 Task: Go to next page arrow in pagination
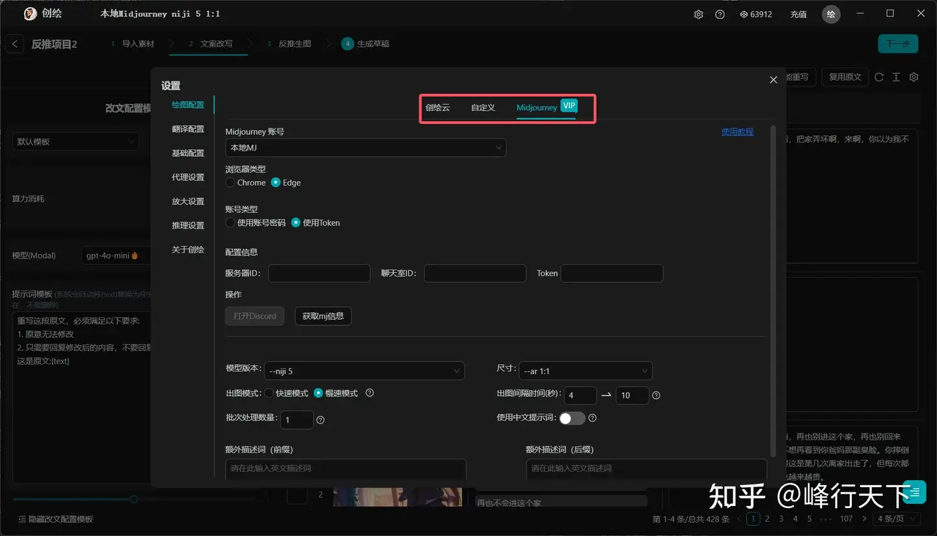pos(864,519)
